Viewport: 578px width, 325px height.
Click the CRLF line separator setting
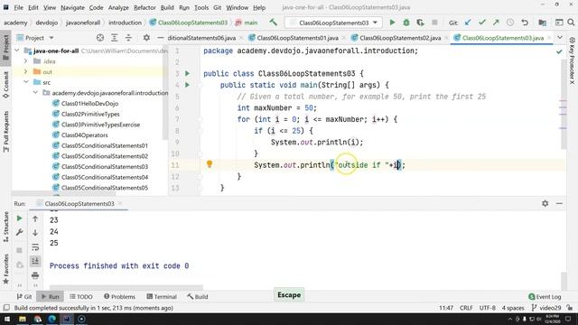click(x=466, y=308)
